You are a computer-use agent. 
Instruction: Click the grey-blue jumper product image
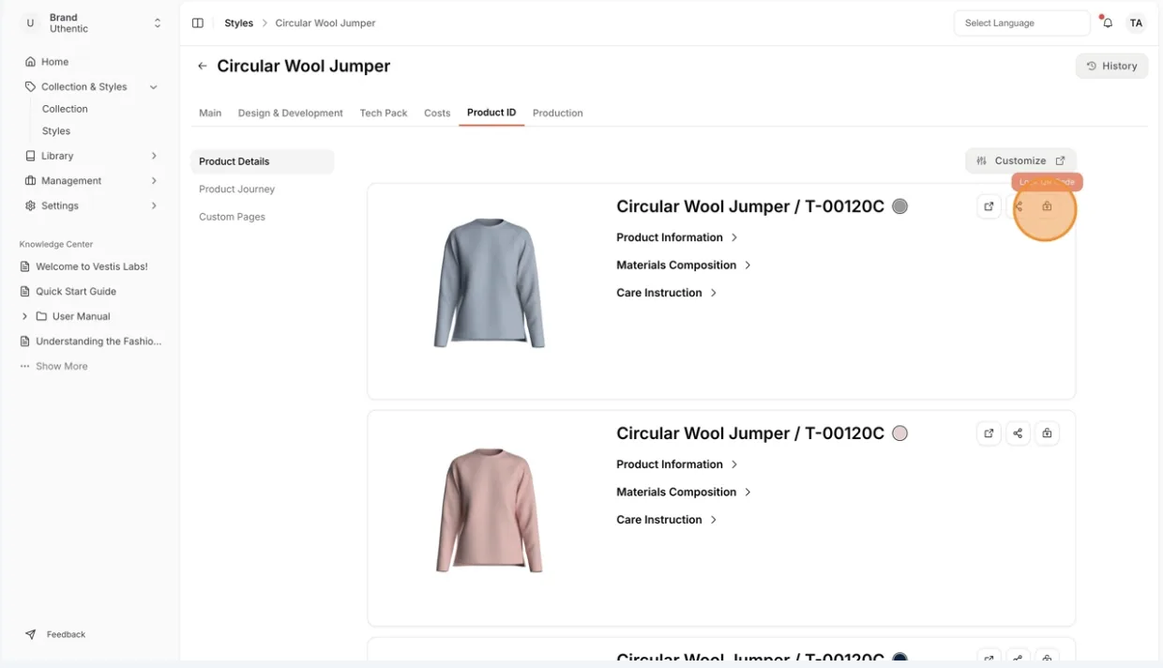point(489,283)
